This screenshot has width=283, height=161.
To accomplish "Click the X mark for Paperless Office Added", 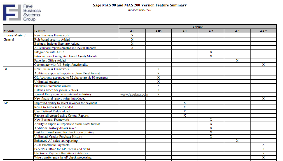I will pos(237,60).
